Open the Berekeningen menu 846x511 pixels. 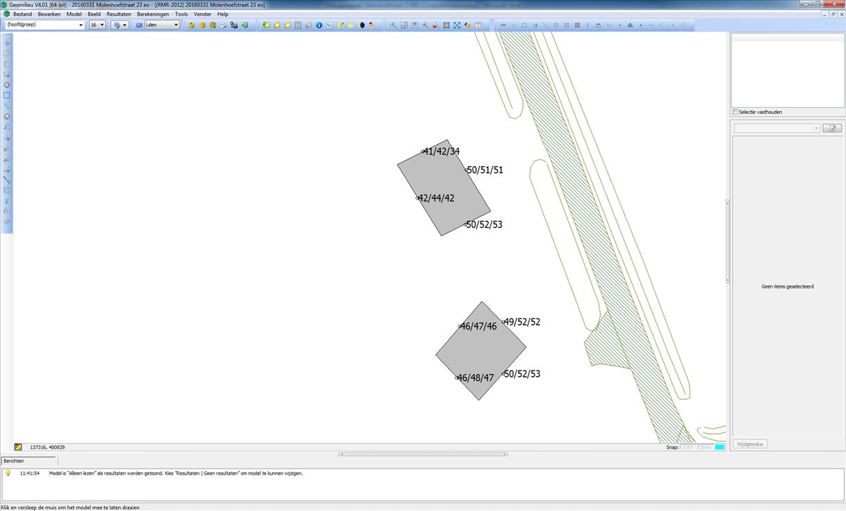click(153, 14)
